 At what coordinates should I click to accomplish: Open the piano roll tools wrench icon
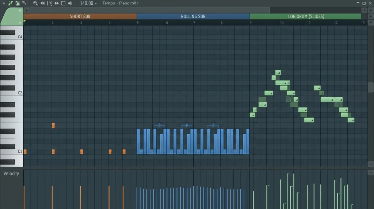[x=11, y=3]
